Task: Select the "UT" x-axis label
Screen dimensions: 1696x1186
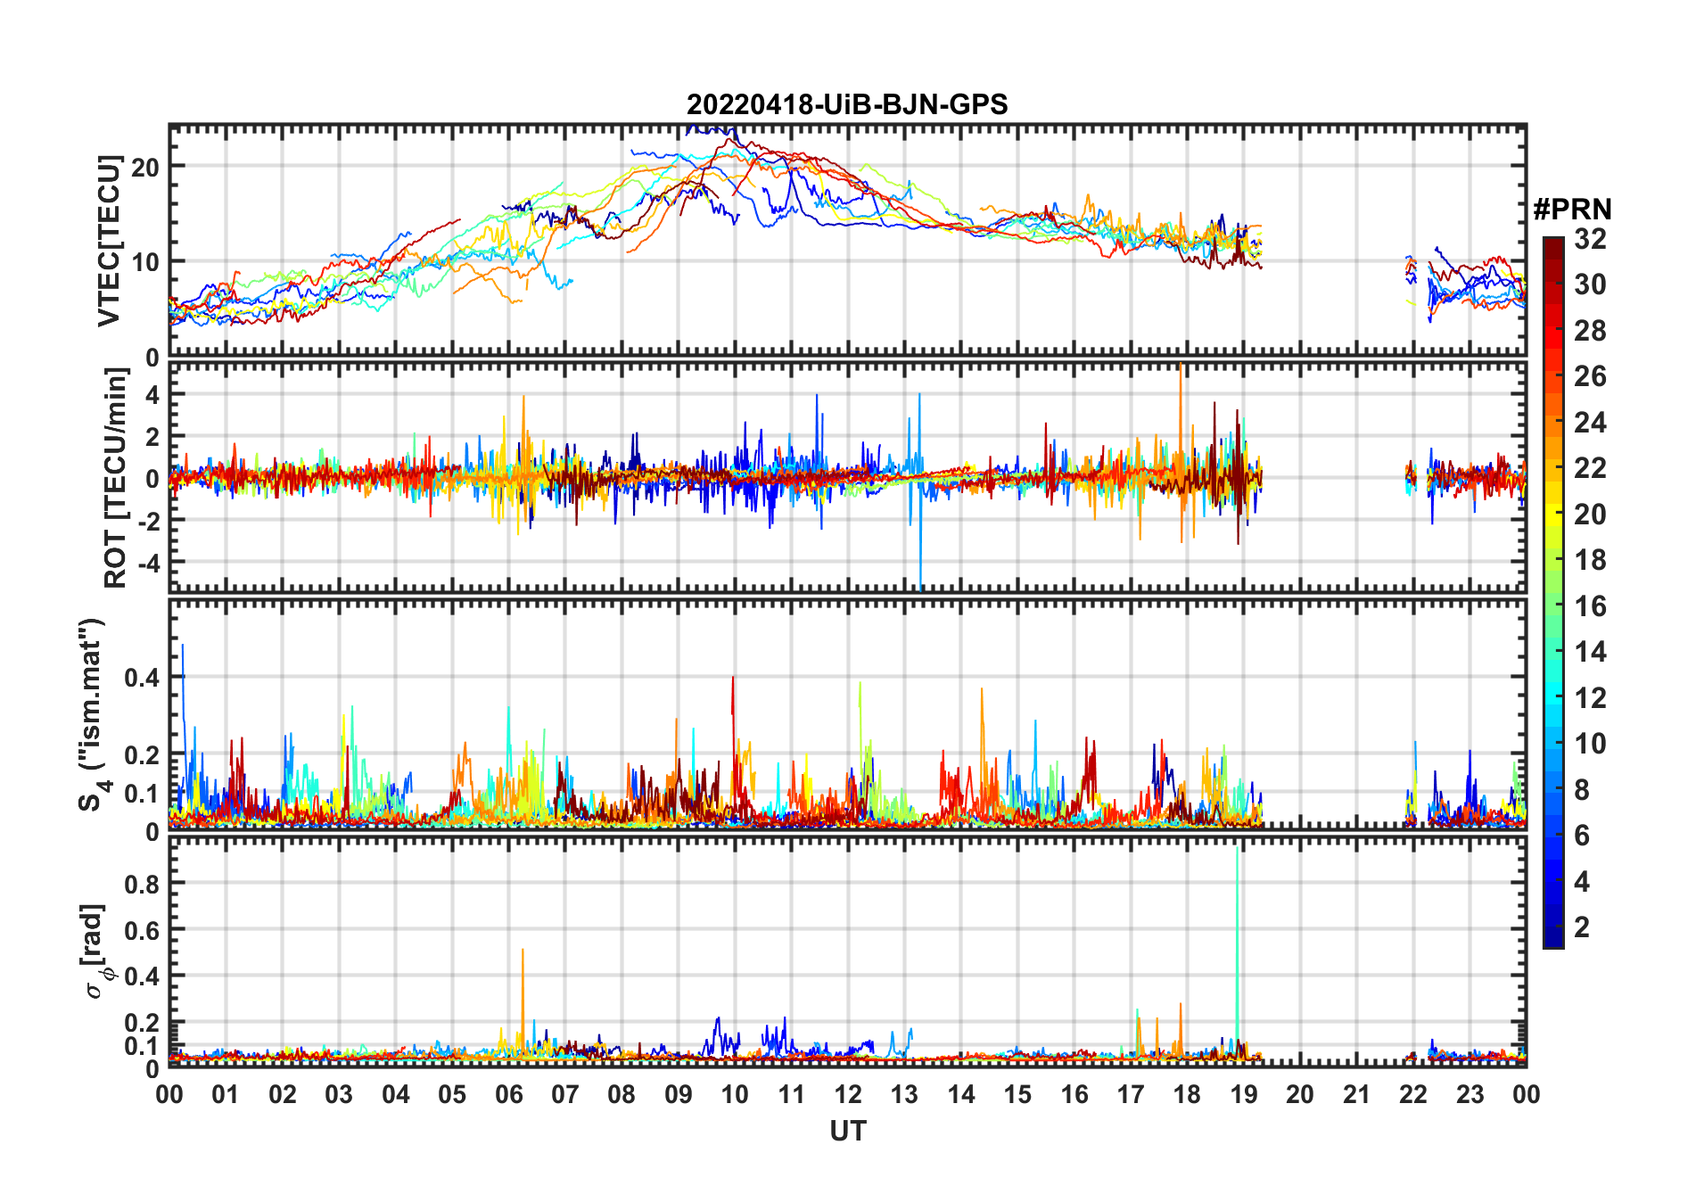Action: coord(848,1131)
